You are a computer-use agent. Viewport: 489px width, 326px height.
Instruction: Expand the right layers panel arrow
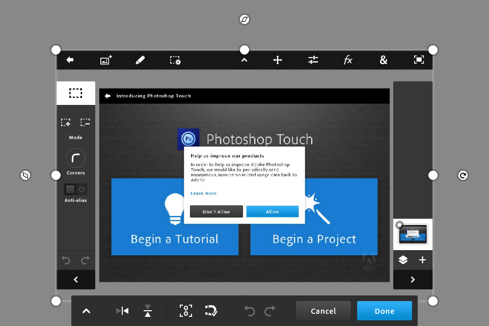413,280
